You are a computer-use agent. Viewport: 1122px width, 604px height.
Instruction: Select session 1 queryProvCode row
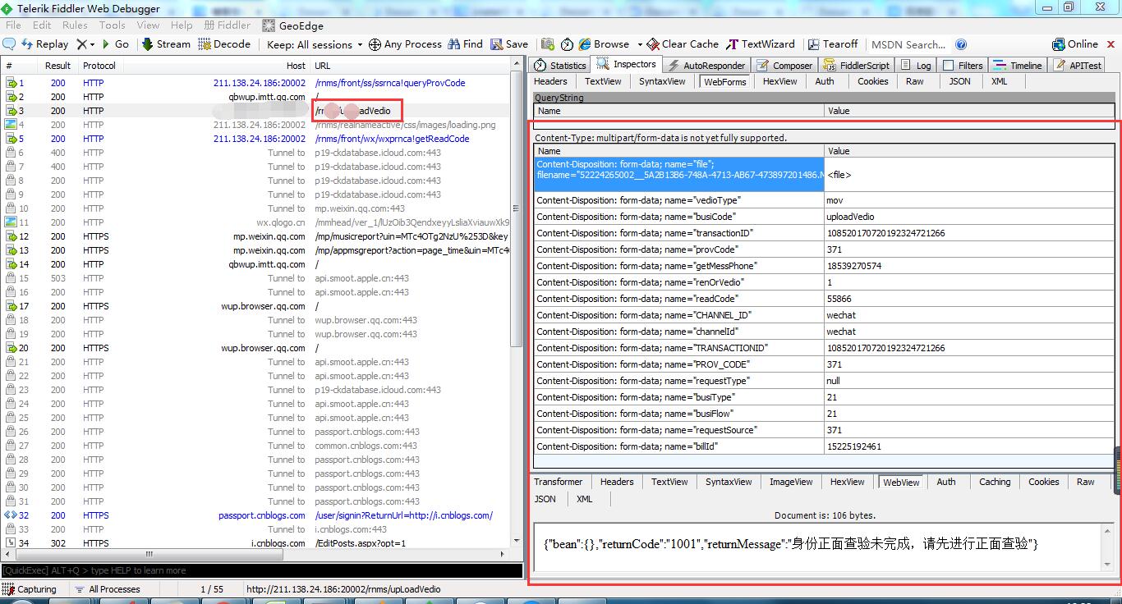[256, 83]
